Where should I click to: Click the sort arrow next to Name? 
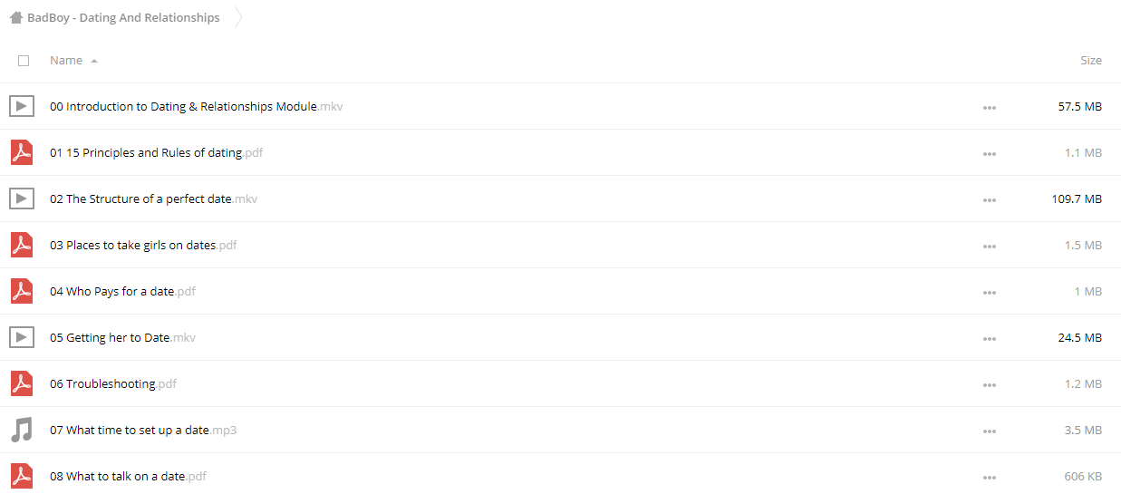tap(94, 61)
